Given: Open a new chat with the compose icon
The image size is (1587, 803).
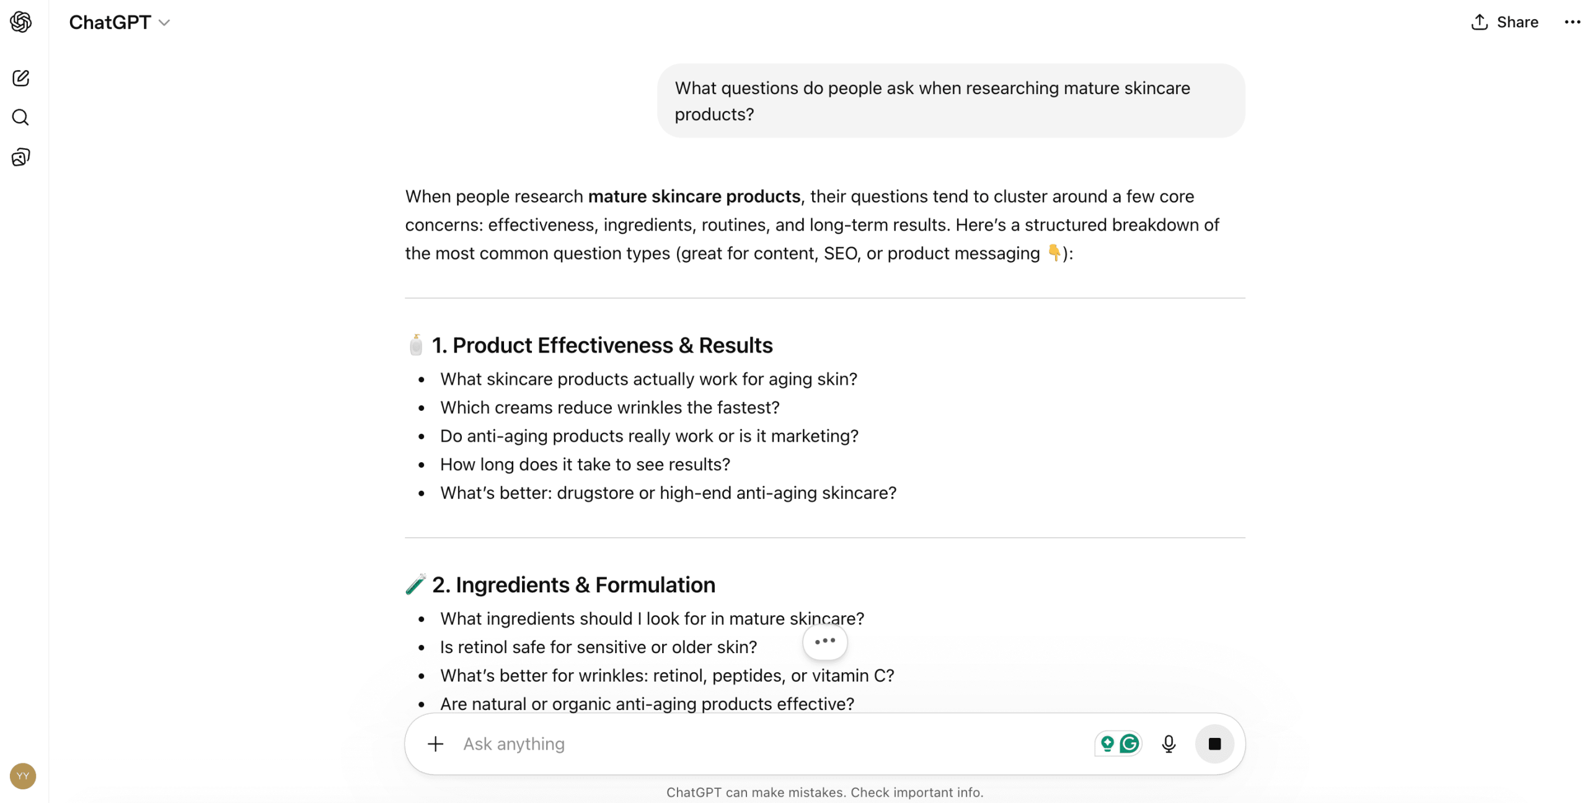Looking at the screenshot, I should pyautogui.click(x=21, y=78).
